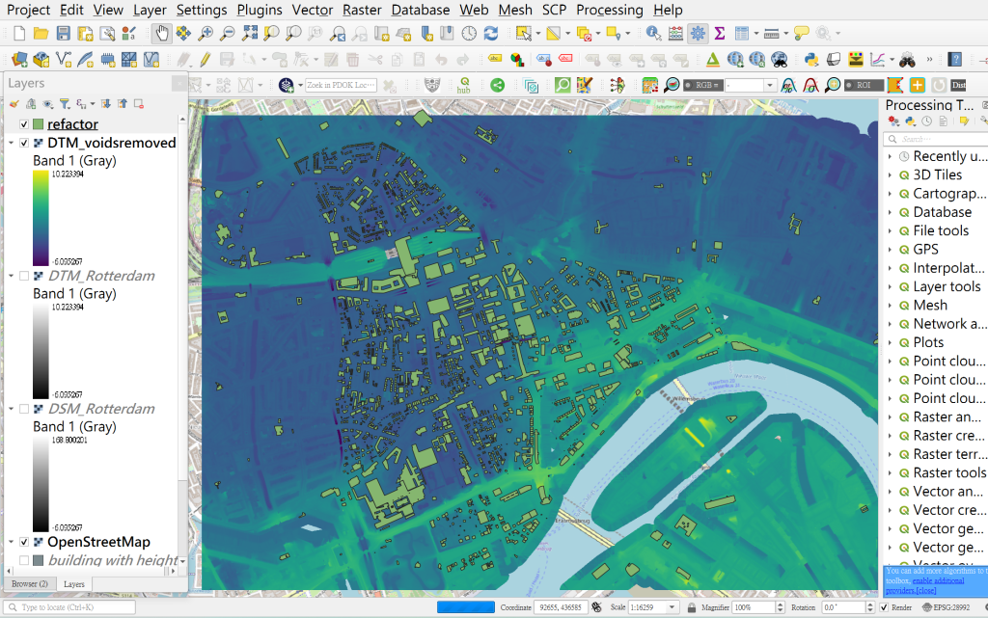Viewport: 988px width, 618px height.
Task: Save the project with the floppy disk icon
Action: pyautogui.click(x=63, y=34)
